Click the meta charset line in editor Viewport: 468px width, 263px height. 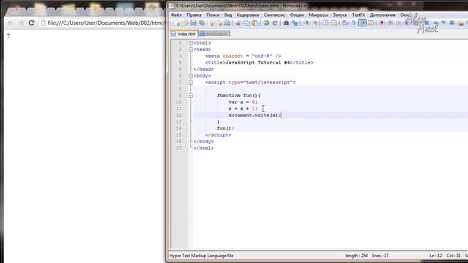[x=243, y=56]
